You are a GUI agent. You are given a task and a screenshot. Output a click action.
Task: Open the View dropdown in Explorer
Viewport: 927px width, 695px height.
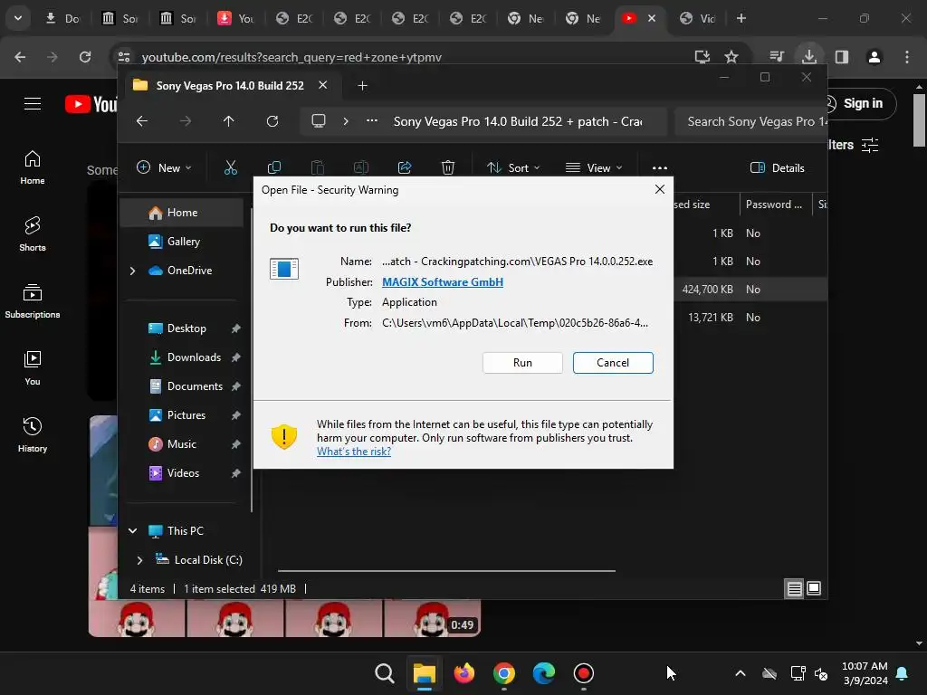[594, 167]
